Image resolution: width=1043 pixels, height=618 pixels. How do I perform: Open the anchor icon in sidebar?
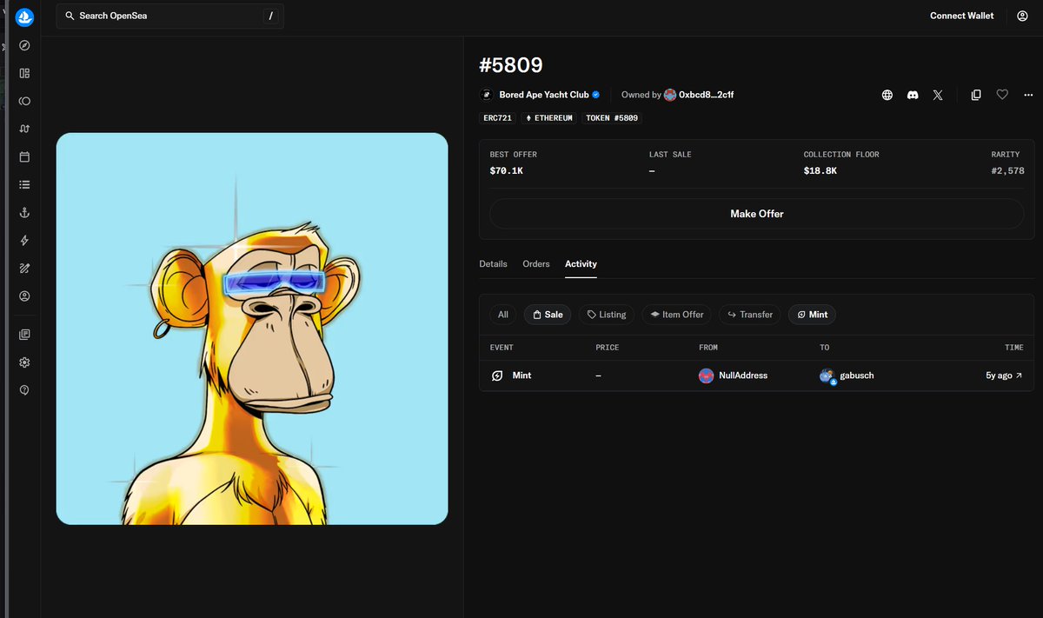pyautogui.click(x=24, y=213)
